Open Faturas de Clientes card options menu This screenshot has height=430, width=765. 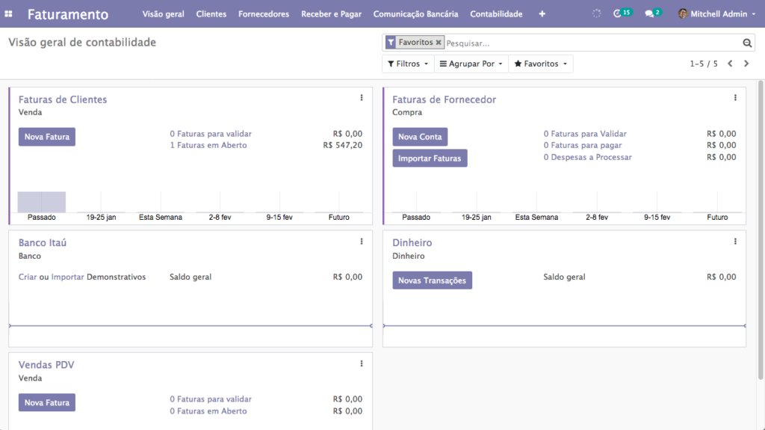pyautogui.click(x=362, y=98)
